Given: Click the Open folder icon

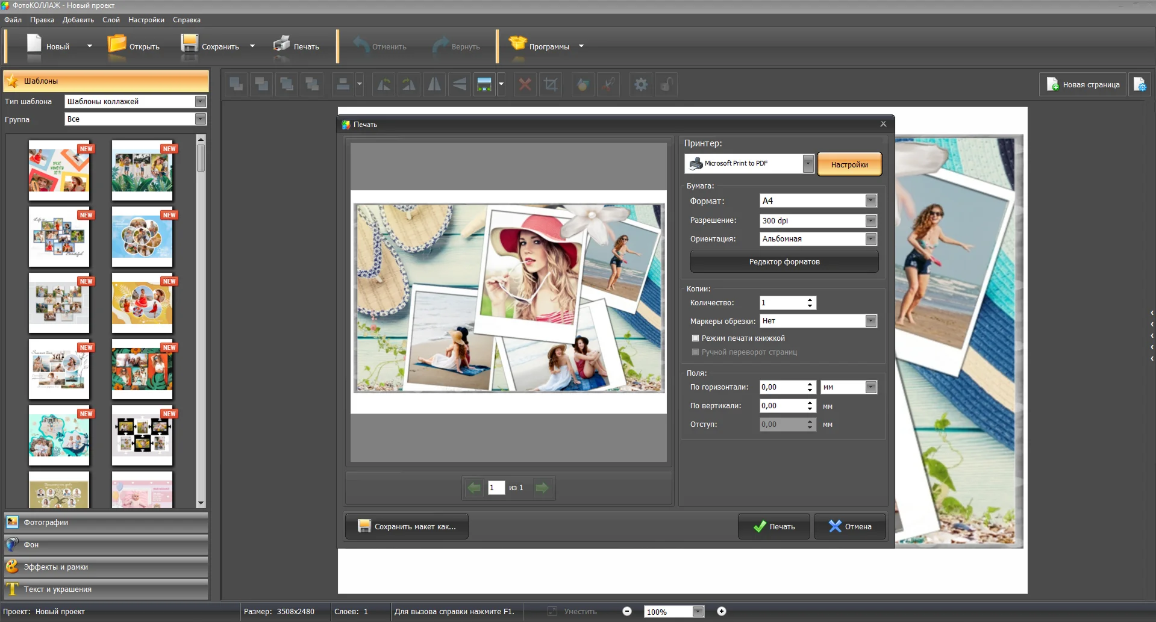Looking at the screenshot, I should click(x=117, y=45).
